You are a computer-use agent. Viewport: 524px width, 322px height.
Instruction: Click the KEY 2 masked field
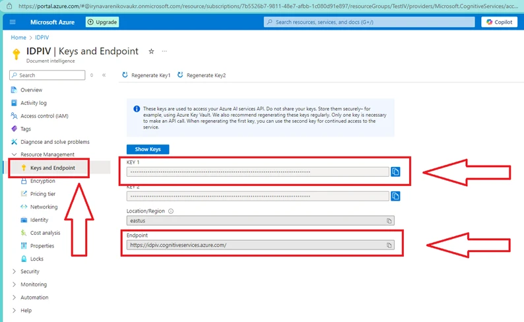[x=257, y=196]
